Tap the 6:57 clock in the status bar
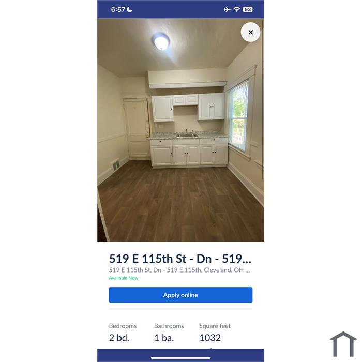The width and height of the screenshot is (362, 362). (x=118, y=9)
